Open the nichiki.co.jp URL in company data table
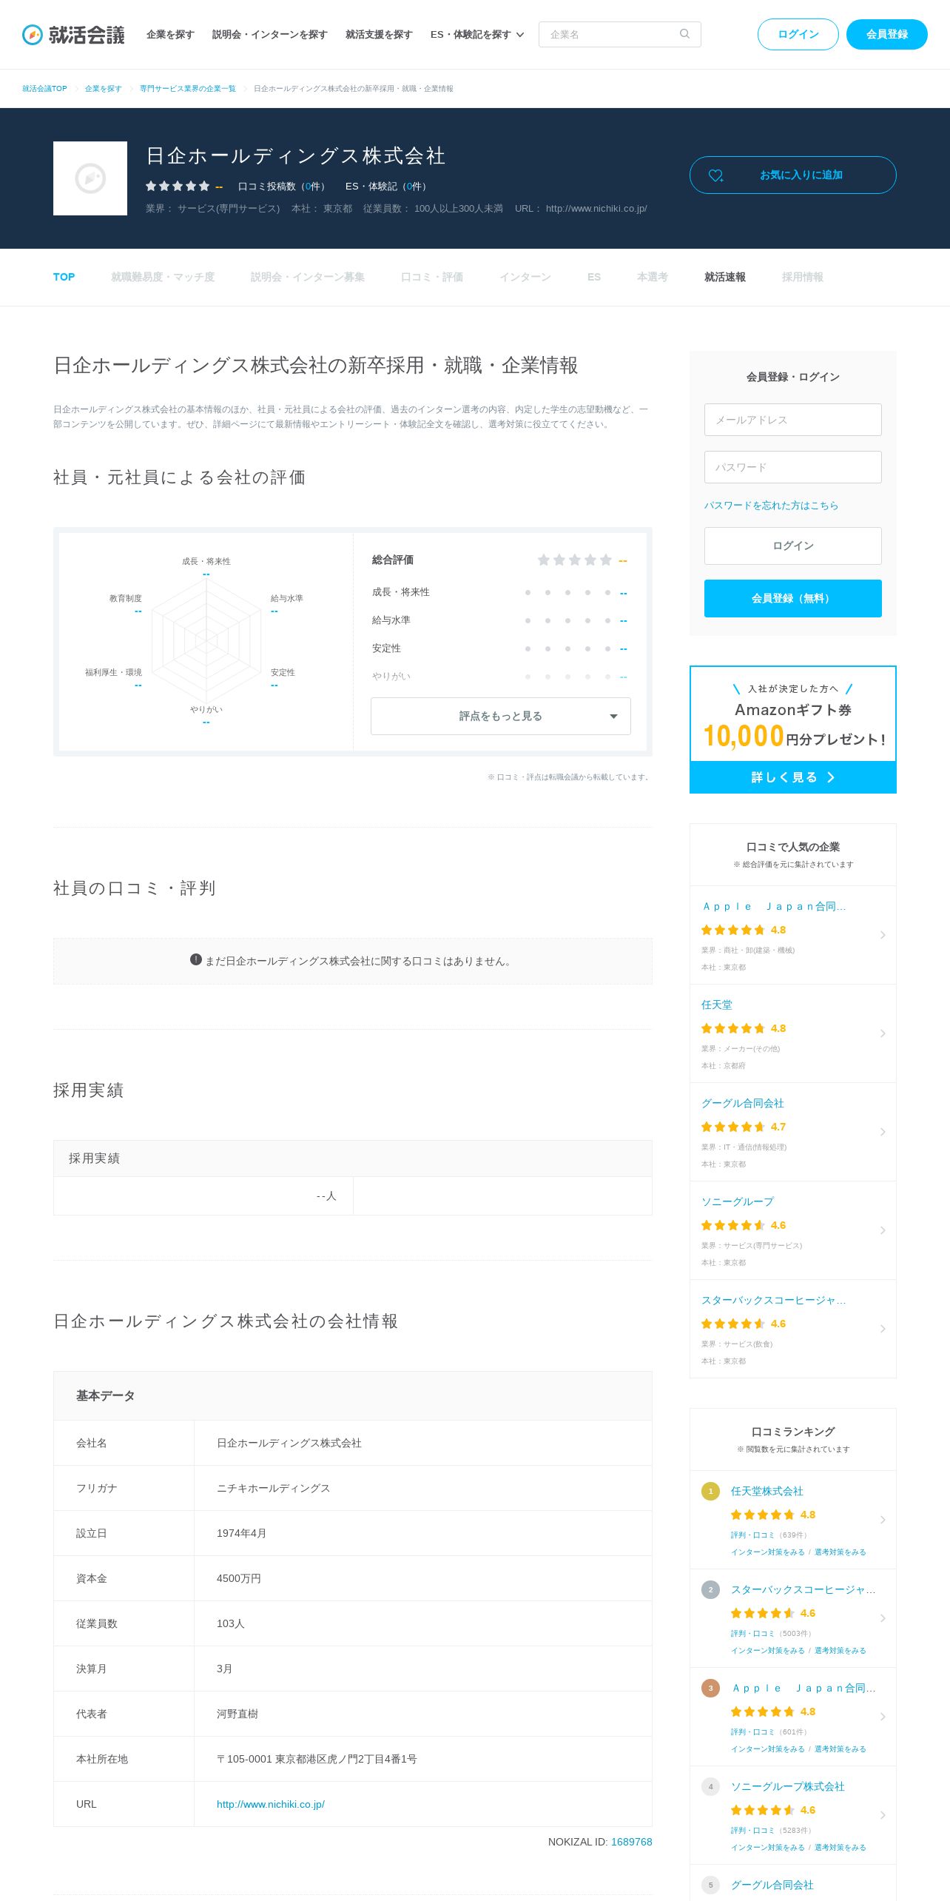Image resolution: width=950 pixels, height=1901 pixels. [271, 1804]
